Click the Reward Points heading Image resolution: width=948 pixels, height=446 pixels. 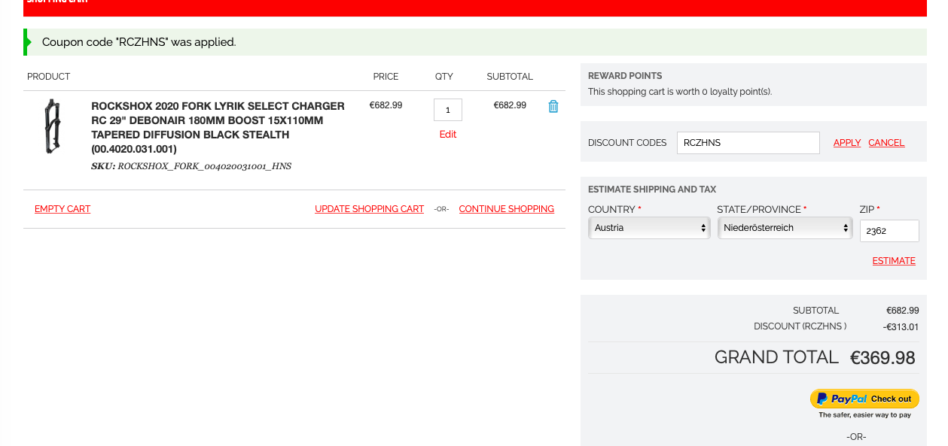tap(625, 76)
